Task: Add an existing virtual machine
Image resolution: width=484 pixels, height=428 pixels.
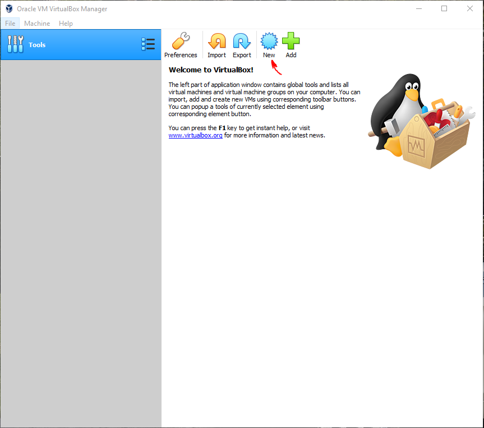Action: coord(291,45)
